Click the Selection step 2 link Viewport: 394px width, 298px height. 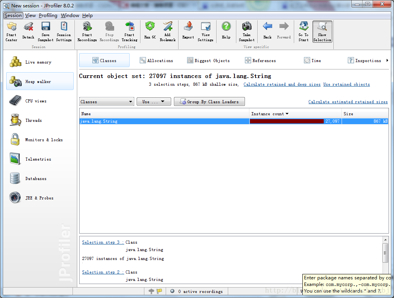[103, 272]
